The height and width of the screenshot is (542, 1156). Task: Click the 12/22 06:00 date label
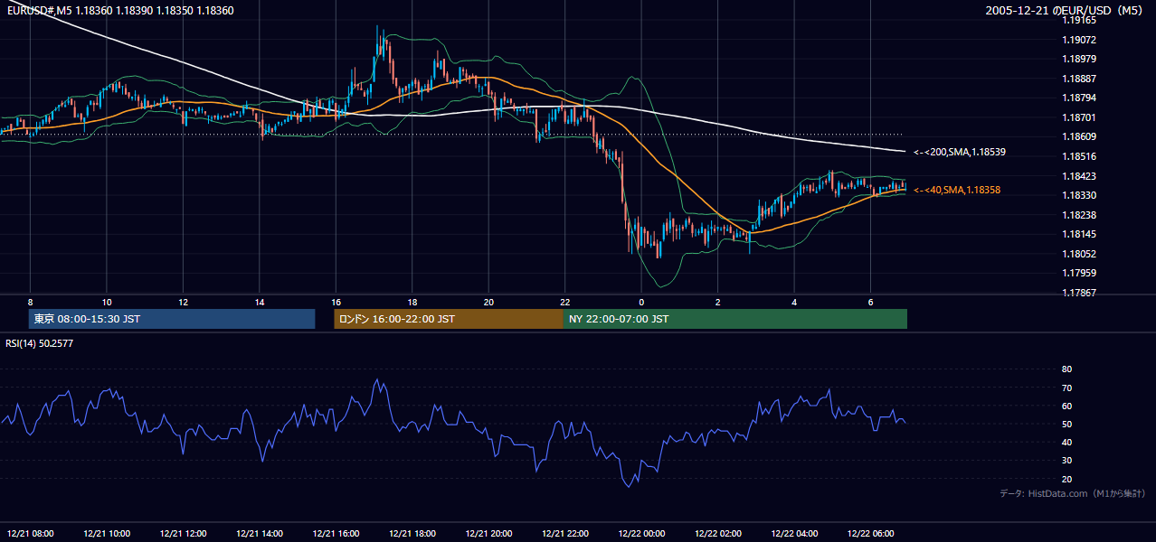(x=870, y=533)
